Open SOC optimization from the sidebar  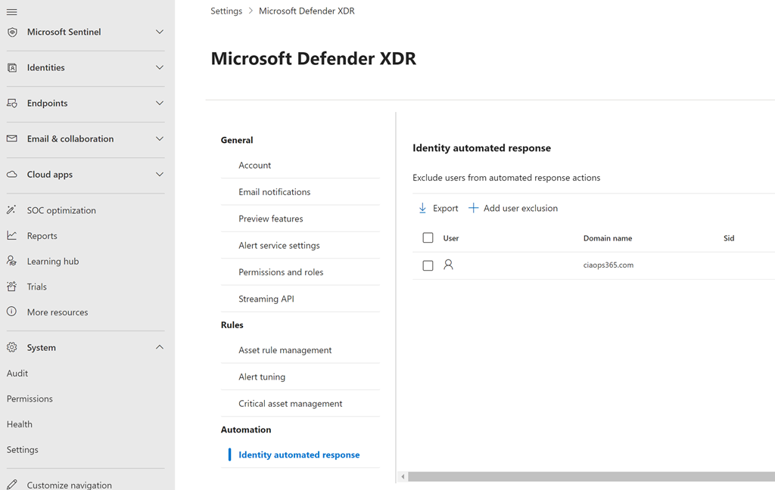61,210
